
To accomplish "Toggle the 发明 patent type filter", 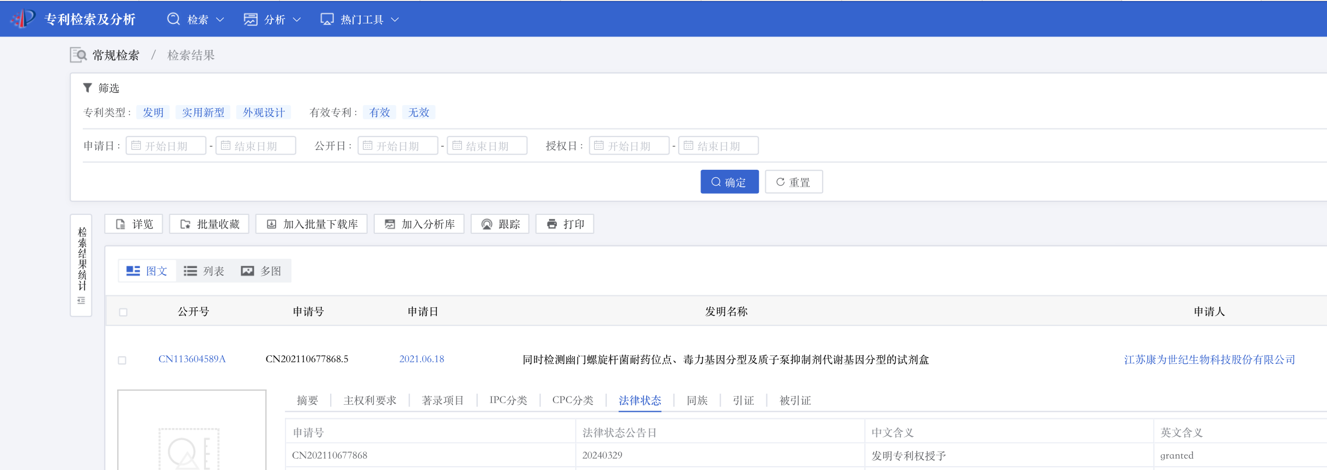I will pyautogui.click(x=153, y=113).
